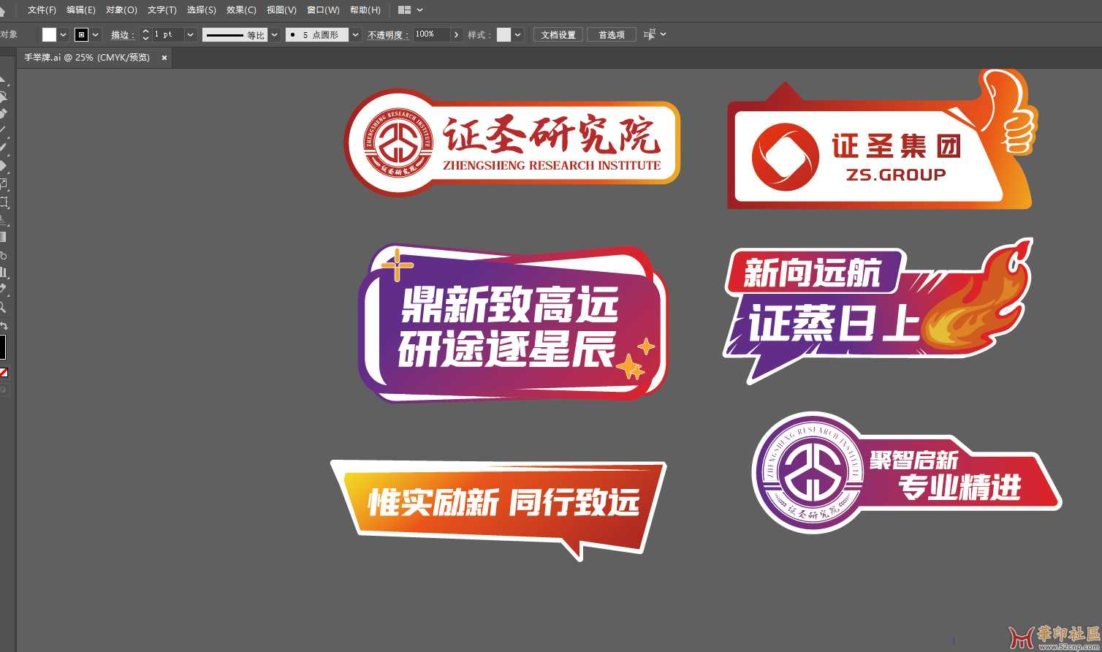1102x652 pixels.
Task: Expand the stroke weight dropdown
Action: click(x=191, y=34)
